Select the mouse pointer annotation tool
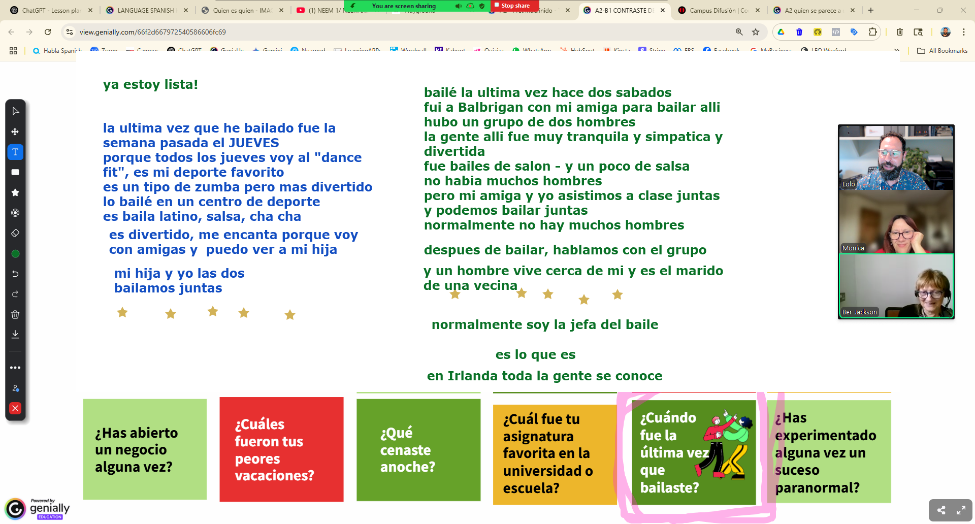This screenshot has width=975, height=524. [x=15, y=111]
